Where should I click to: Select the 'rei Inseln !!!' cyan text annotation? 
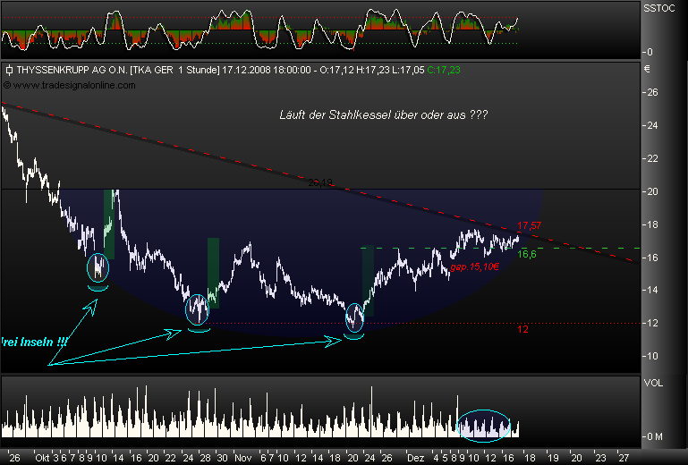(34, 342)
